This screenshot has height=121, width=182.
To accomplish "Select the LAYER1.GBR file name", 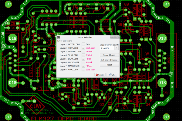I will coord(74,44).
